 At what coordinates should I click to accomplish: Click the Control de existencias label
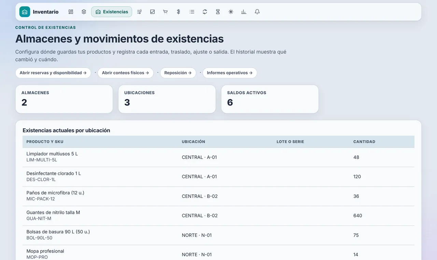point(45,28)
